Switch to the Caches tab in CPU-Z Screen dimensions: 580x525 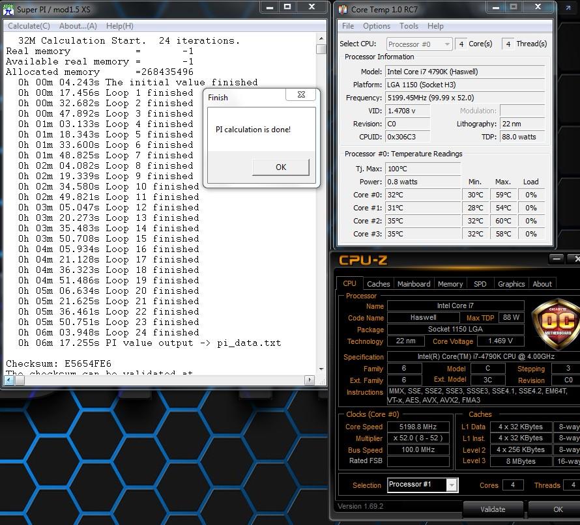pos(379,284)
